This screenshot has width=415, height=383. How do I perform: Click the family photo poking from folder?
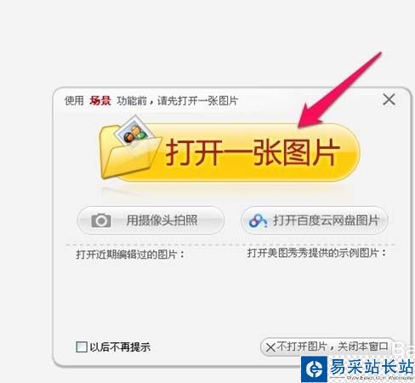[134, 131]
